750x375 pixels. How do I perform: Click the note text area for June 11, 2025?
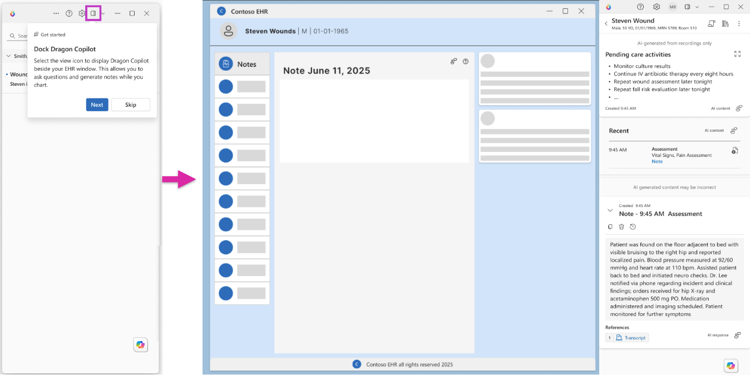[374, 121]
